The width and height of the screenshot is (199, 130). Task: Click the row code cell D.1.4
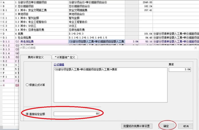pyautogui.click(x=8, y=53)
